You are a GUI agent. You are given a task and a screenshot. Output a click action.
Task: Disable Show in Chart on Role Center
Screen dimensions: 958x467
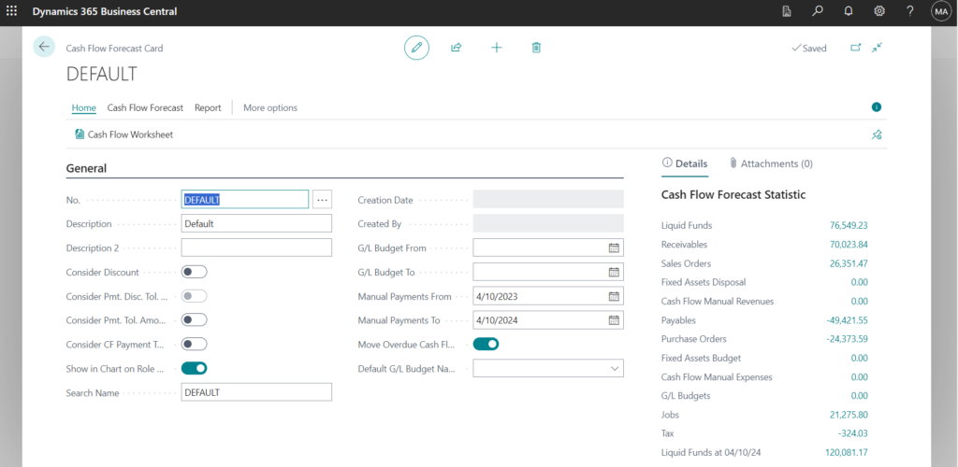click(x=194, y=368)
